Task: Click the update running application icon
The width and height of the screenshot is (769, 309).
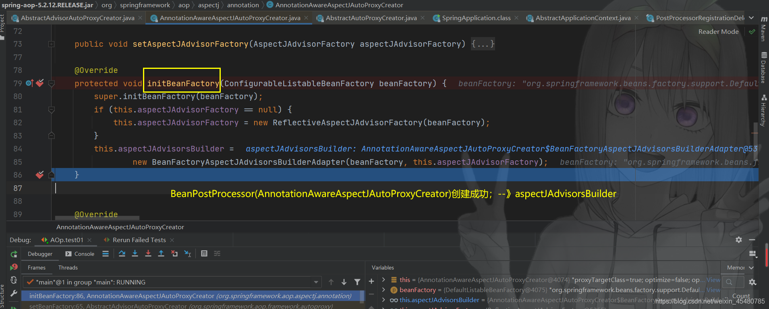Action: (14, 280)
